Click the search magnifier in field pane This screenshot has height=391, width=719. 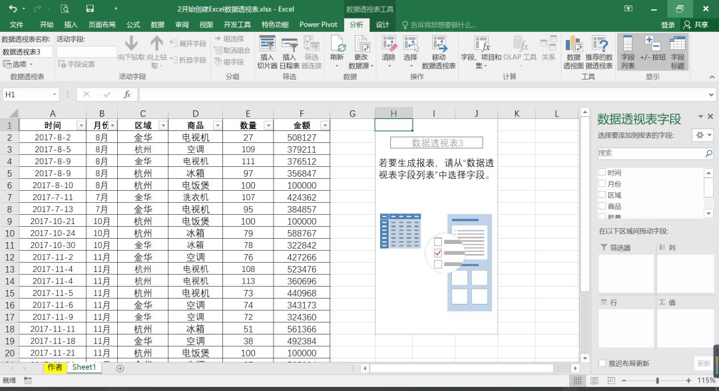(708, 154)
